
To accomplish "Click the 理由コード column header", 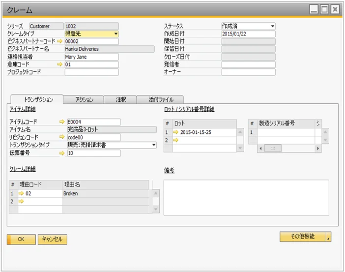I will pyautogui.click(x=40, y=184).
